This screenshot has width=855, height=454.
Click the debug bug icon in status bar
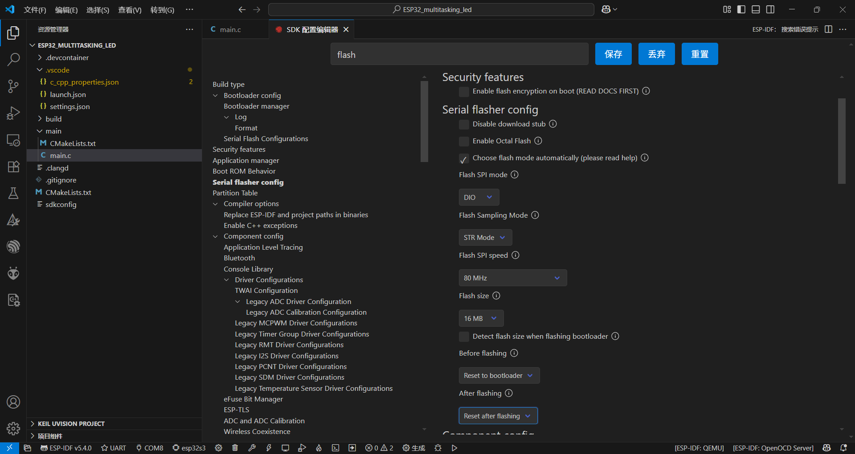click(438, 448)
